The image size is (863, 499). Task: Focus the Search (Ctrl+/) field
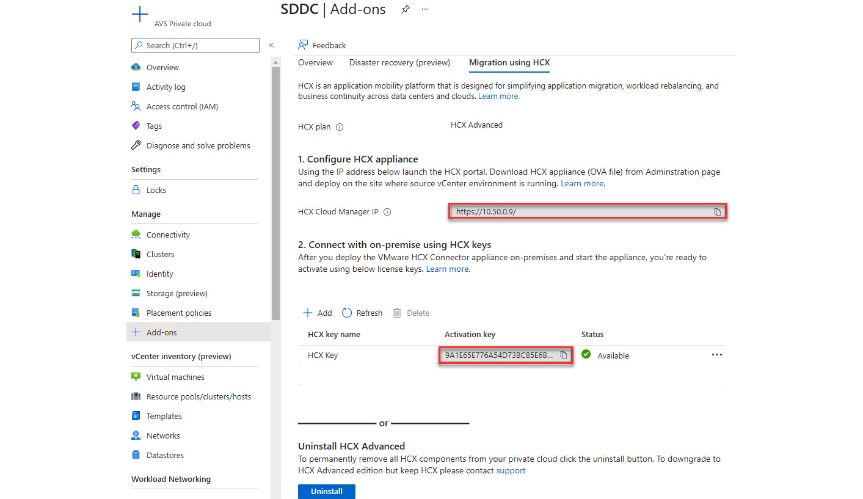[x=195, y=45]
